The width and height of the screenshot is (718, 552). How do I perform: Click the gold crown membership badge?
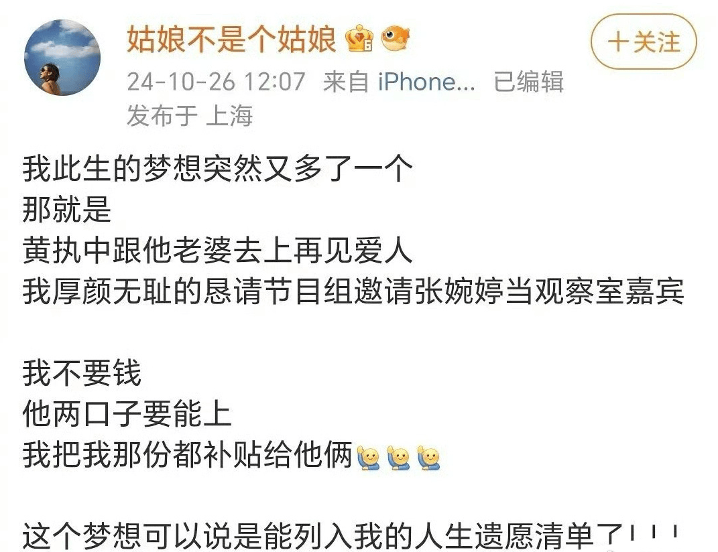pyautogui.click(x=359, y=38)
